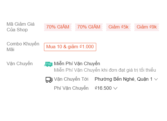
Task: Click the Combo Khuyến Mãi label
Action: (x=23, y=47)
